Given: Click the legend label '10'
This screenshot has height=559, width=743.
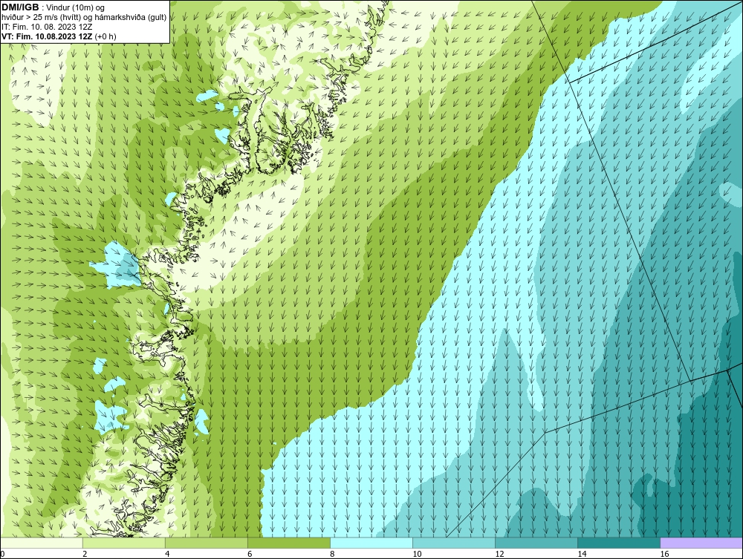Looking at the screenshot, I should 417,554.
